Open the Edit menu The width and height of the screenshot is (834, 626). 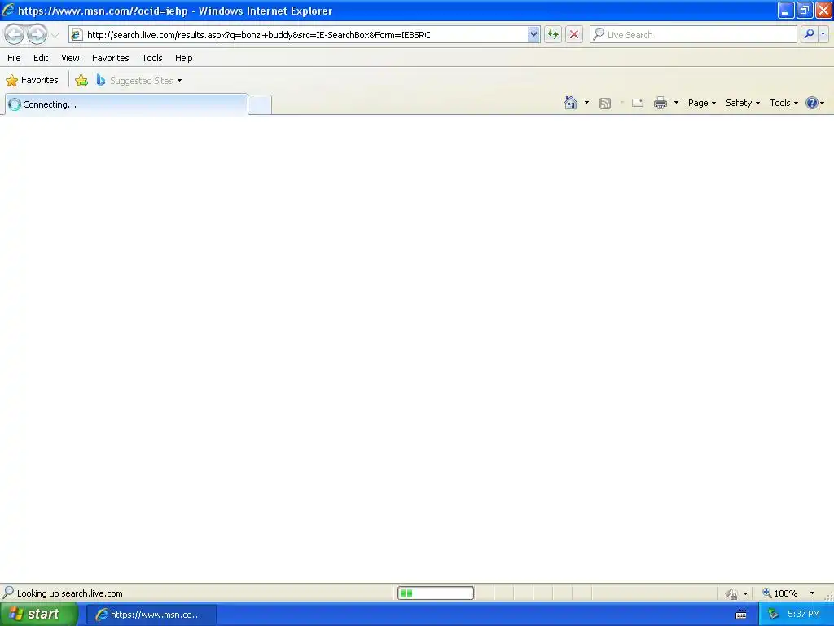[x=41, y=58]
